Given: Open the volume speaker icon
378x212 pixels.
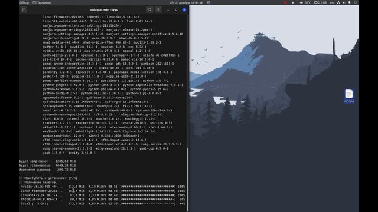Looking at the screenshot, I should pos(344,2).
